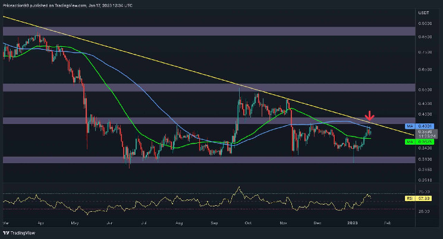Select the May label on time axis

point(74,223)
